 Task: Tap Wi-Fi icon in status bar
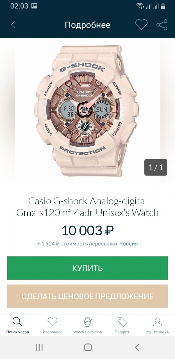(x=140, y=6)
